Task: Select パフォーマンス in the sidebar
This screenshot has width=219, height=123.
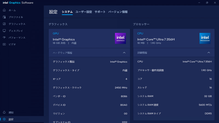Action: pyautogui.click(x=17, y=37)
